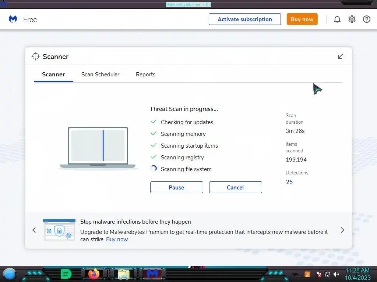Pause the threat scan
The height and width of the screenshot is (282, 377).
point(176,187)
